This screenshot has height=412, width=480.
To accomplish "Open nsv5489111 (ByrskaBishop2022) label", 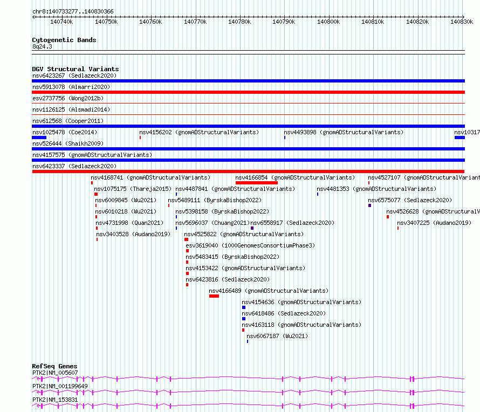I will (x=215, y=200).
